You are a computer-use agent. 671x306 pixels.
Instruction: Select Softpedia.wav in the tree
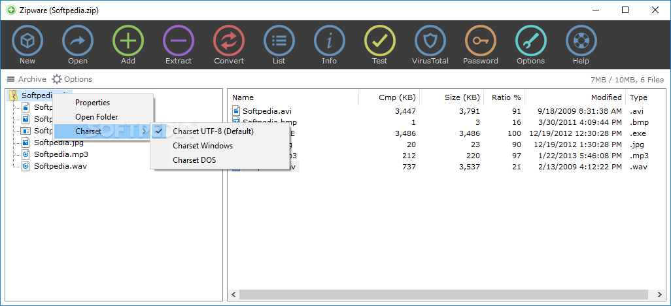[60, 165]
